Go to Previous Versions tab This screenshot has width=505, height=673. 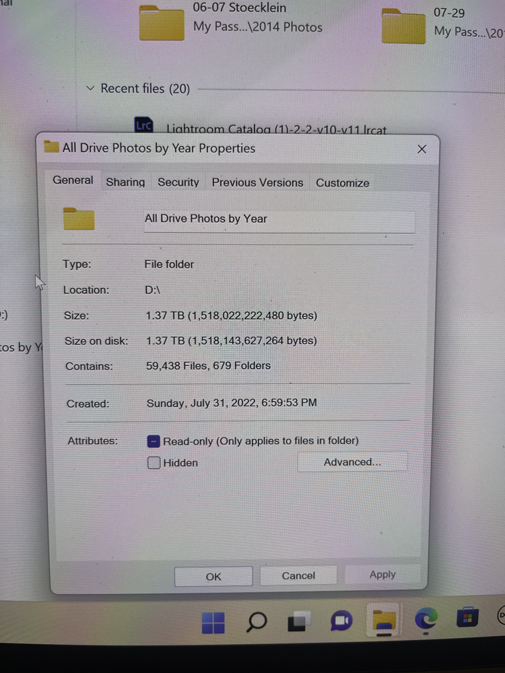(x=258, y=182)
